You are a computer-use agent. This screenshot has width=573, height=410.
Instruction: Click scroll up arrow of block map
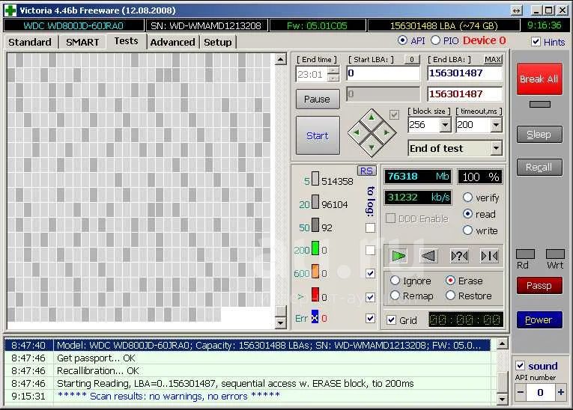(280, 60)
